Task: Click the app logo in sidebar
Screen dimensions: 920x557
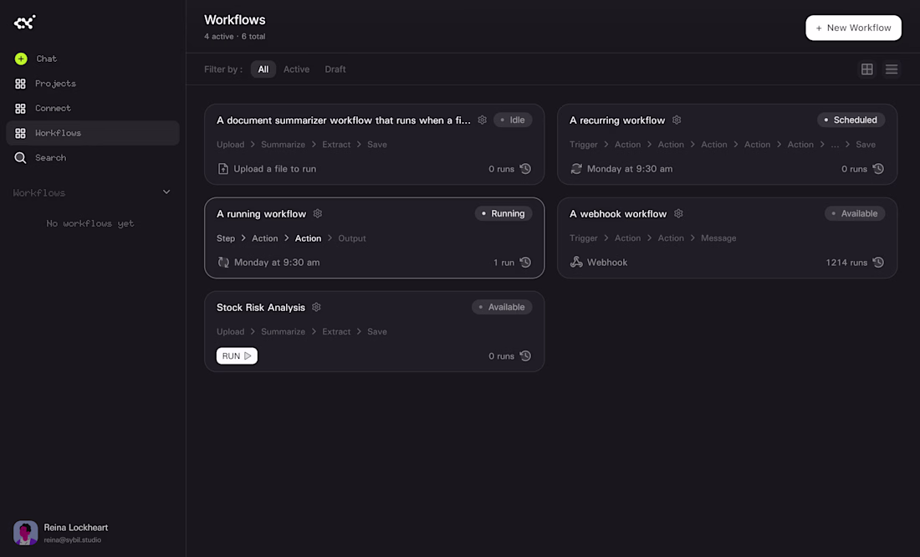Action: pyautogui.click(x=25, y=23)
